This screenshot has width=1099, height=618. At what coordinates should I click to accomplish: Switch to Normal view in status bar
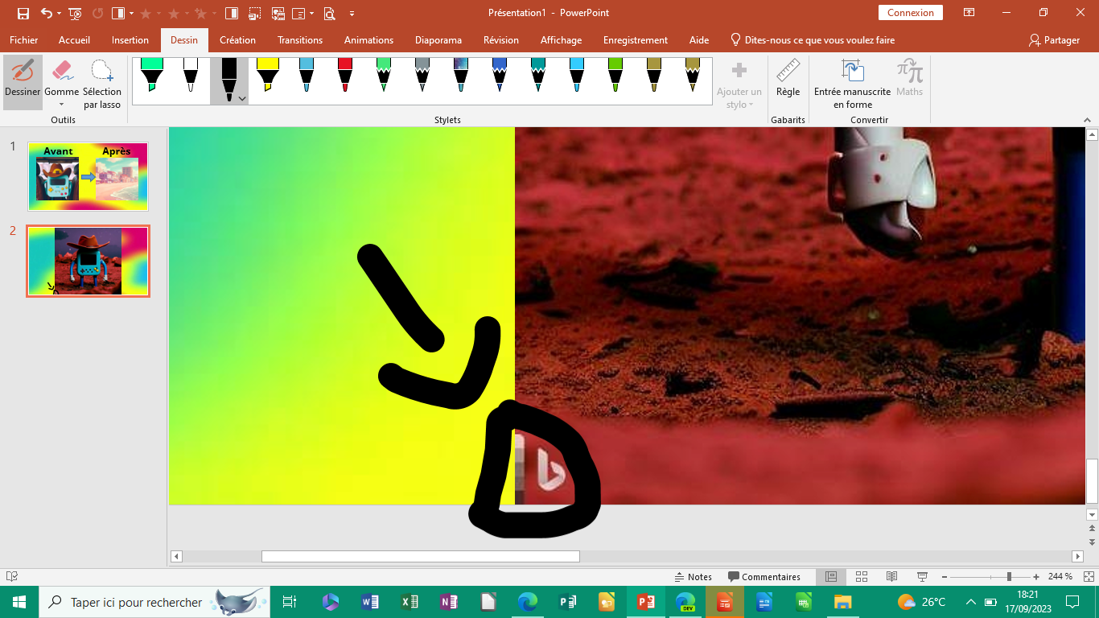831,577
